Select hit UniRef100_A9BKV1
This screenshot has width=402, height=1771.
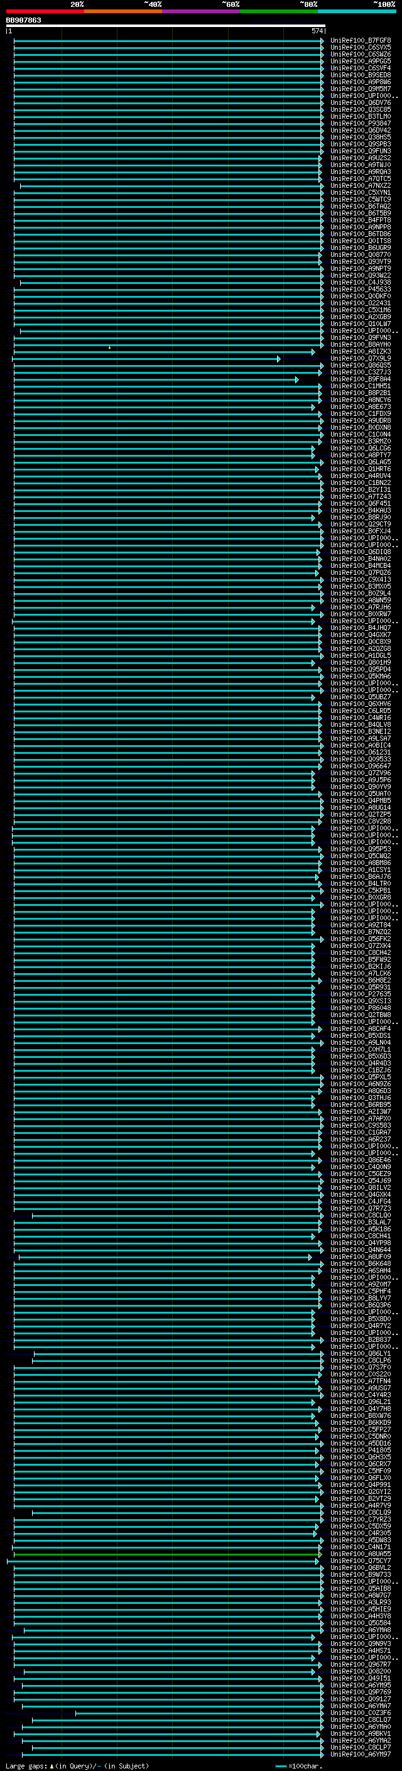[x=361, y=1733]
